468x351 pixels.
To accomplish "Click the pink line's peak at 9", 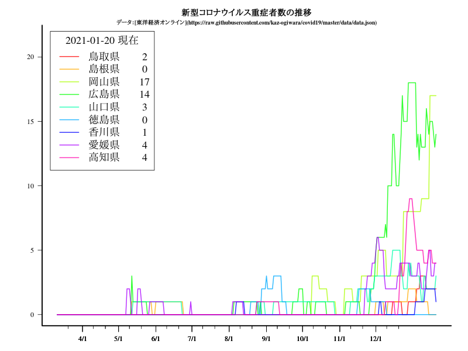I will coord(411,198).
